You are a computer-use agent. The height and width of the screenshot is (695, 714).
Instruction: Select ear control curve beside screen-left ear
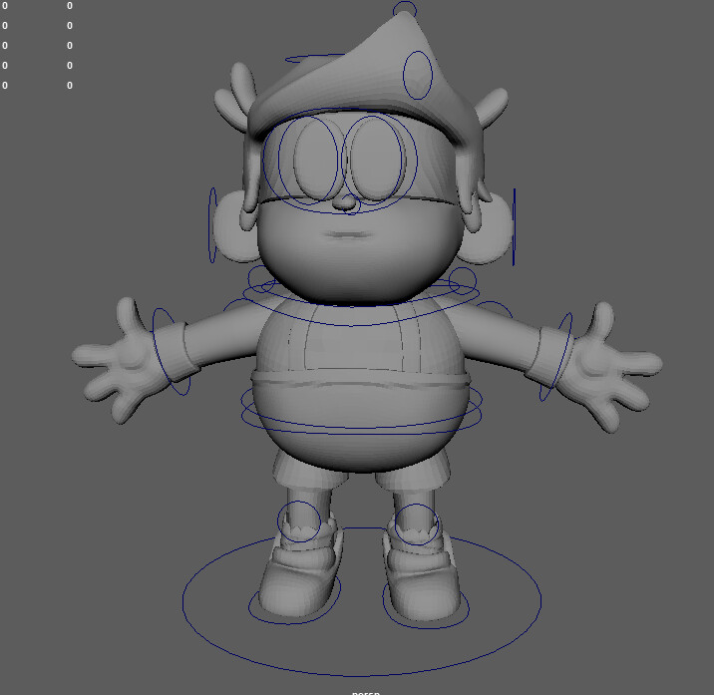[210, 225]
